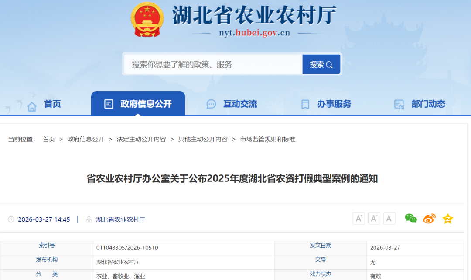Share article via the WeChat icon

[410, 218]
